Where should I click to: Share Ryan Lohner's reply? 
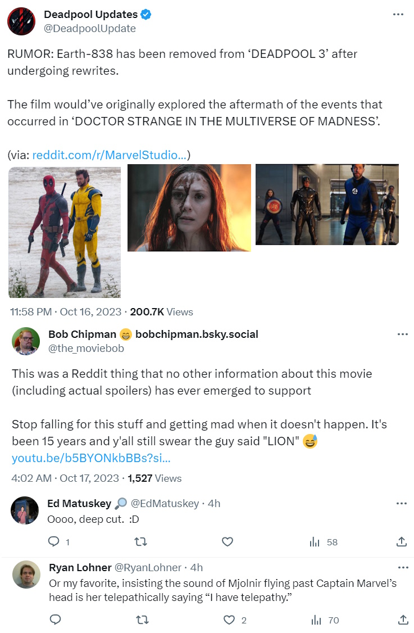[x=403, y=620]
